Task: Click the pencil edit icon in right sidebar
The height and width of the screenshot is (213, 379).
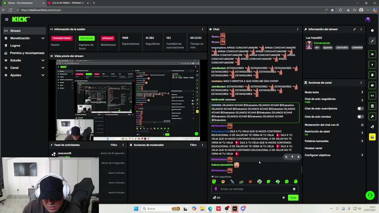Action: point(372,41)
